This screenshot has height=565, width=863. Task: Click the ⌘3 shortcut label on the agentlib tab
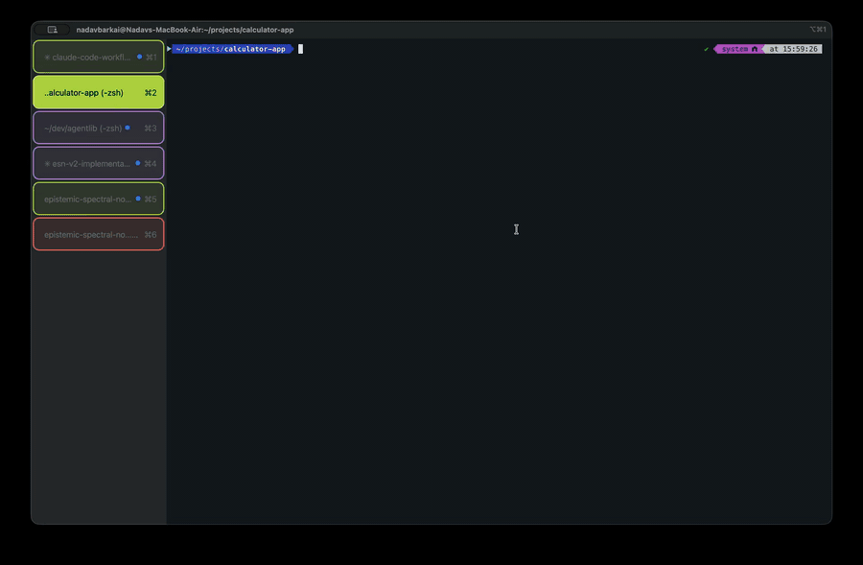tap(151, 129)
